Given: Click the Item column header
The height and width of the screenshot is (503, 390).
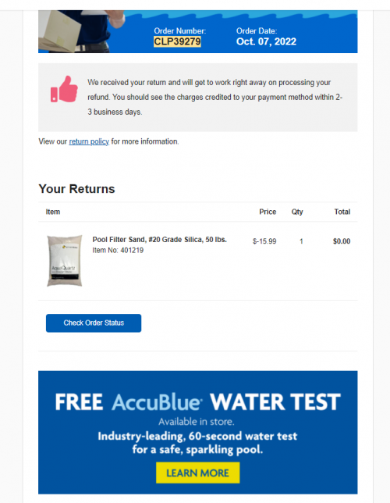Looking at the screenshot, I should [53, 212].
